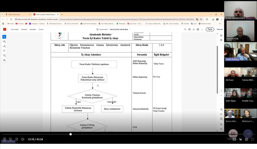Click the Giriş yap link
Image resolution: width=257 pixels, height=149 pixels.
click(220, 29)
